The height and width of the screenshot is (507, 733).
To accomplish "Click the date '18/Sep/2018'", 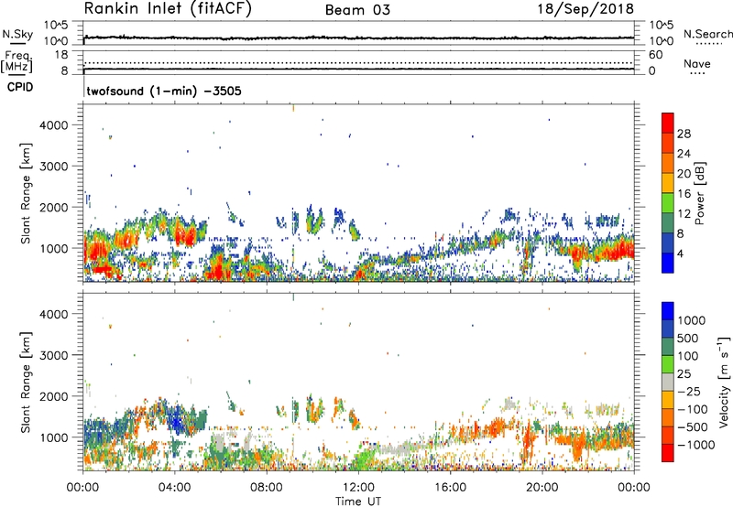I will 585,9.
